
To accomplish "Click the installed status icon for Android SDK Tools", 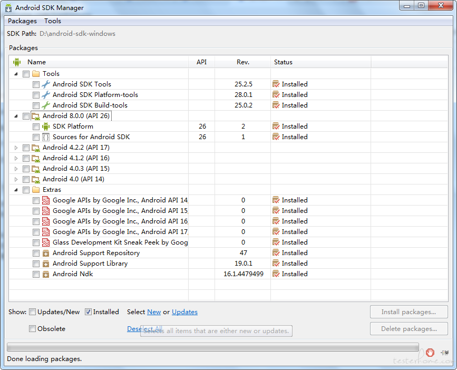I will 276,84.
